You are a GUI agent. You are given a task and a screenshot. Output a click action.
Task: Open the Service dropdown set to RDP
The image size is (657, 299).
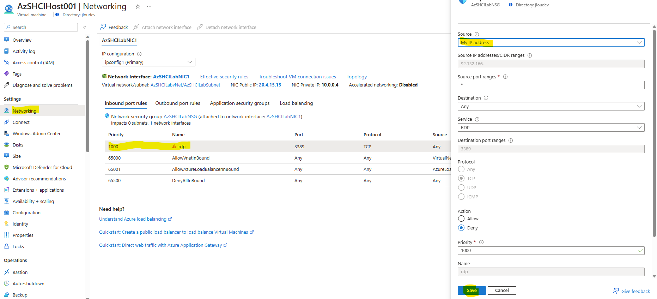click(x=551, y=127)
